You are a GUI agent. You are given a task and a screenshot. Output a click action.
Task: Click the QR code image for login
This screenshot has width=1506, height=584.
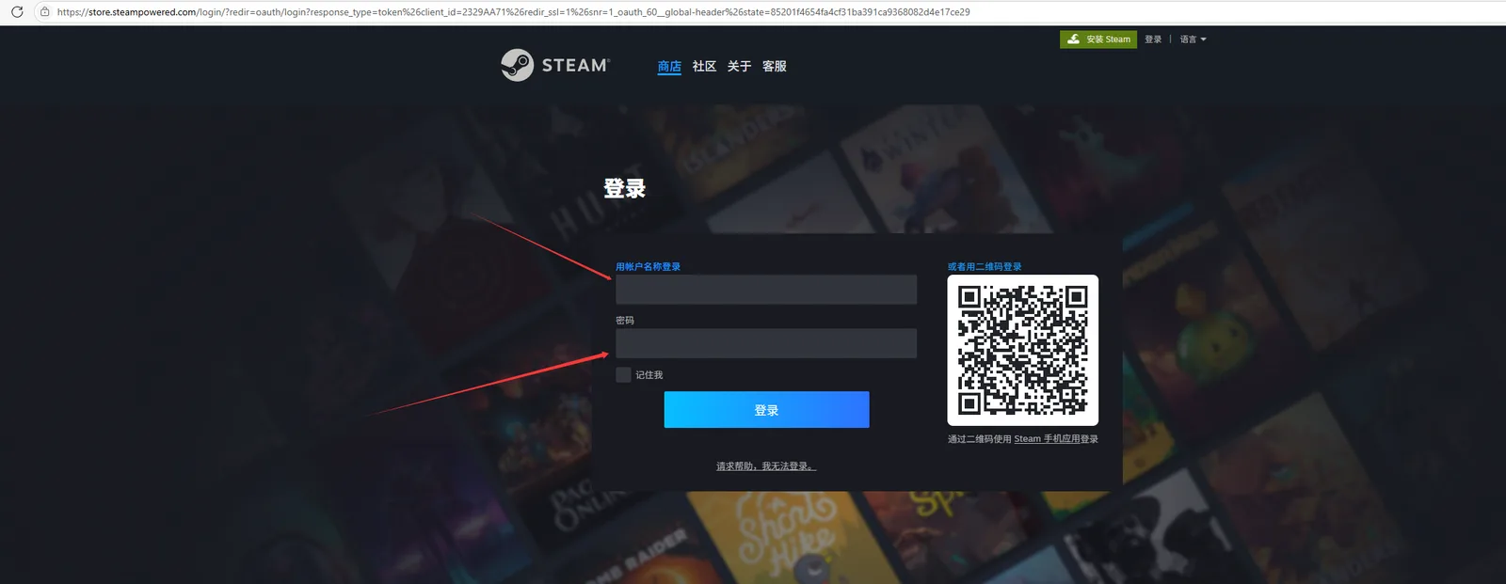tap(1022, 350)
